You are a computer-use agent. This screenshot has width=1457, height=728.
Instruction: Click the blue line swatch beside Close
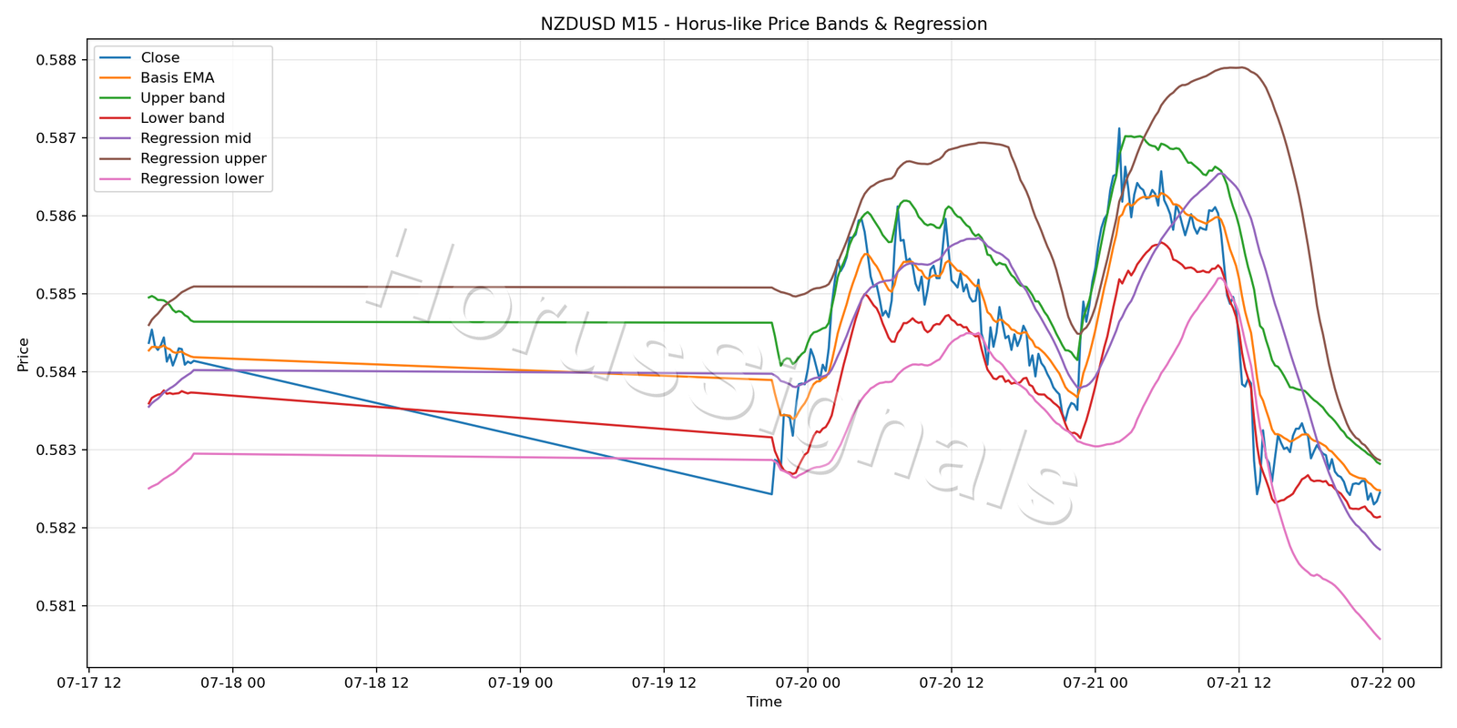(116, 57)
